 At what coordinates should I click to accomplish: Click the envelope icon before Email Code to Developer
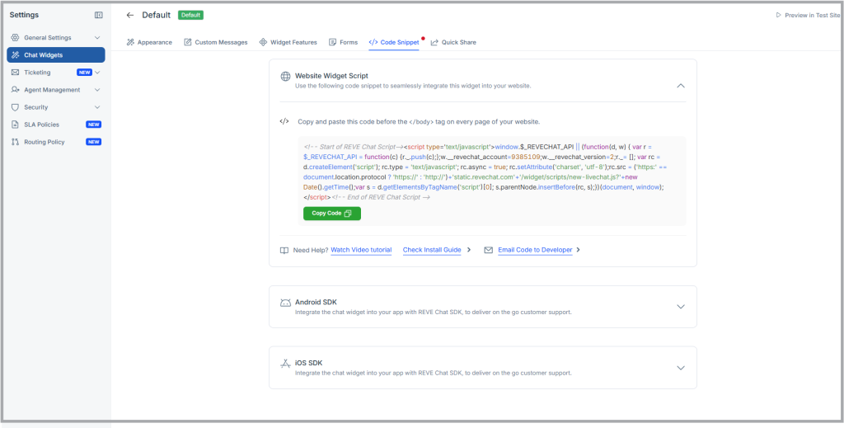tap(489, 251)
